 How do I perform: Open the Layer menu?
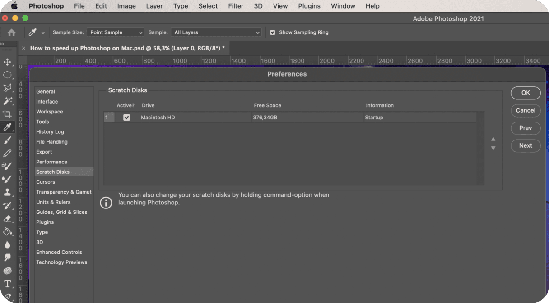pyautogui.click(x=154, y=6)
